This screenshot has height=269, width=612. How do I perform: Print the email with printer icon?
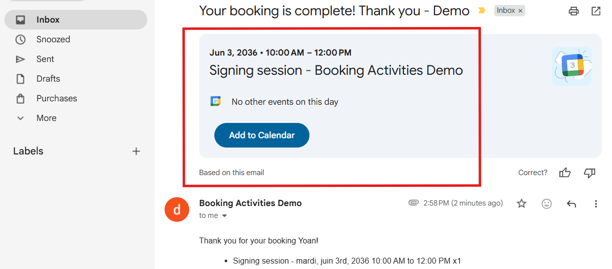pyautogui.click(x=574, y=11)
